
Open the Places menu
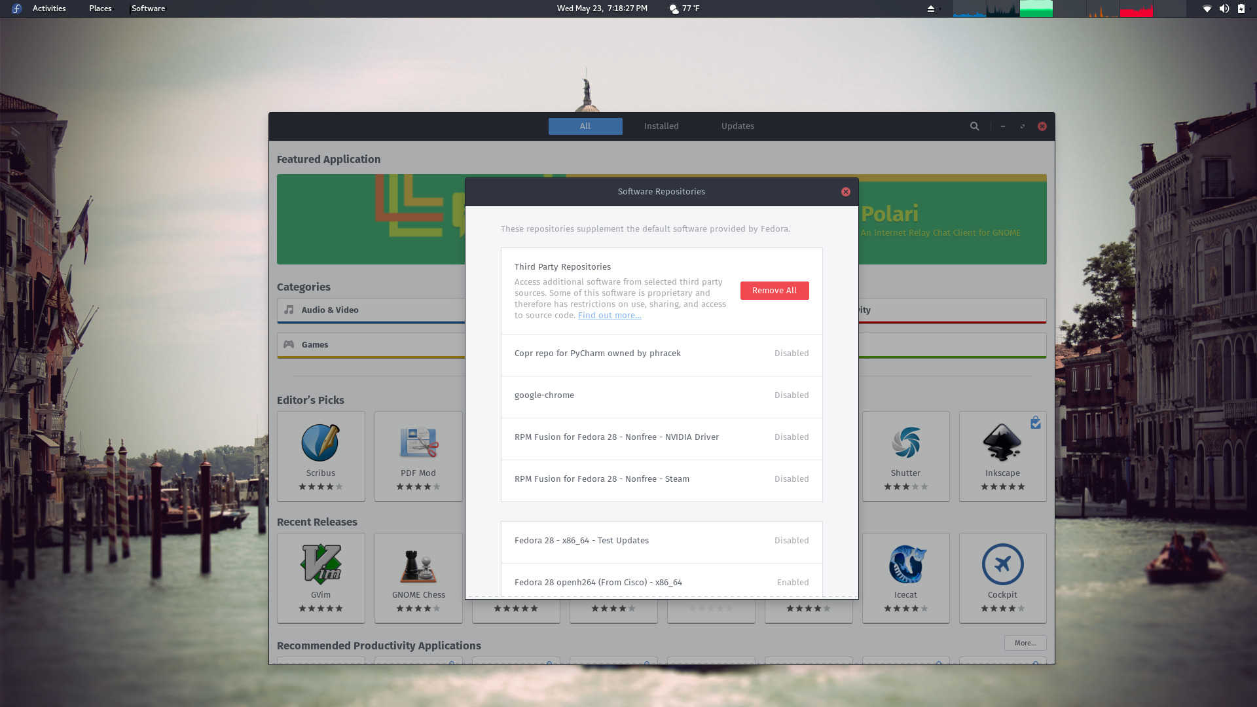[x=100, y=9]
